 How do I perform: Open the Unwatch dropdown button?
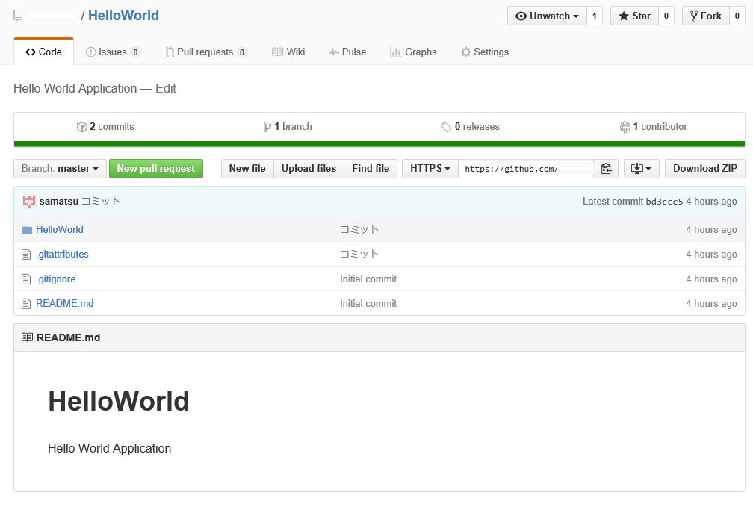547,16
